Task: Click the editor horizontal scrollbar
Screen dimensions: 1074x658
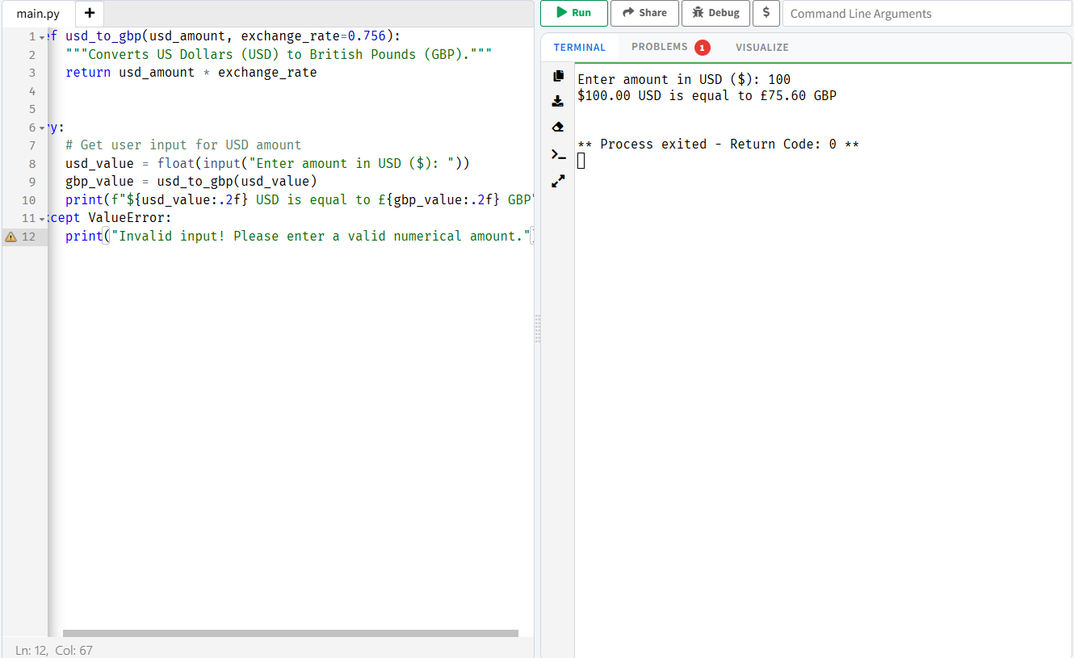Action: coord(291,633)
